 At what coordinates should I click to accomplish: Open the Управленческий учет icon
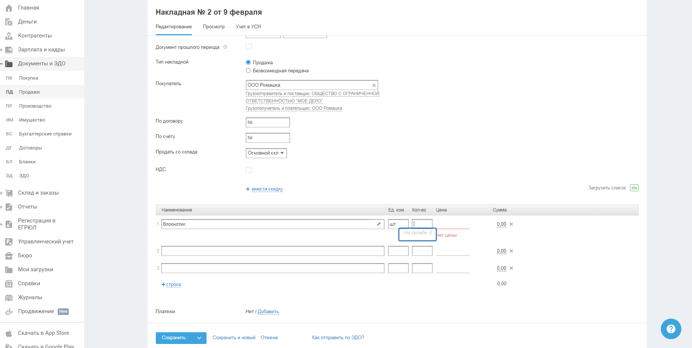coord(9,242)
